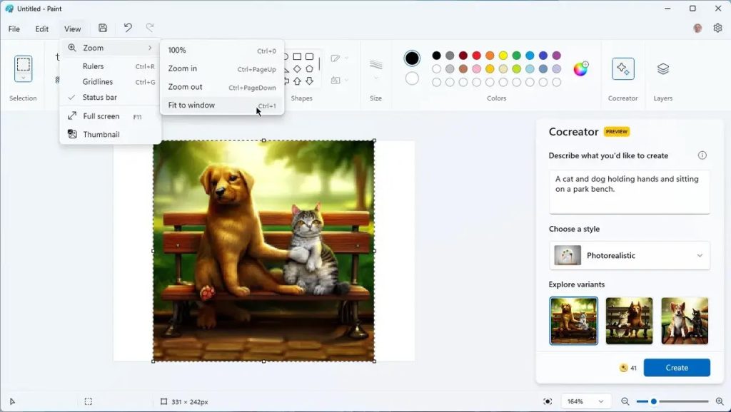Expand the Photorealistic style dropdown
The width and height of the screenshot is (731, 412).
click(x=630, y=255)
